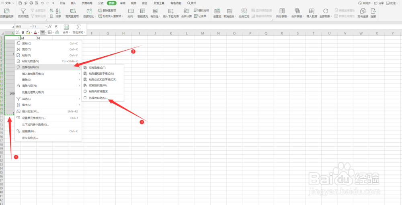Switch to the 公式 ribbon tab

[101, 3]
